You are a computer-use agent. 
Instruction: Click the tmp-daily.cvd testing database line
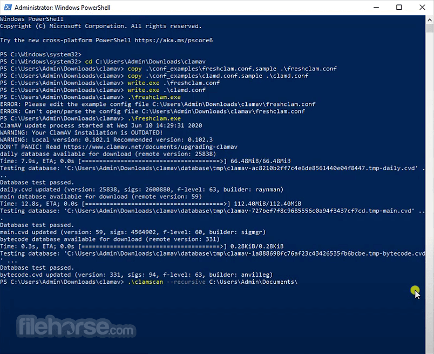click(212, 168)
